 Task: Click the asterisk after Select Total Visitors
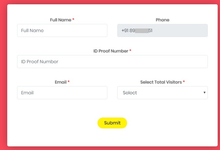[184, 82]
